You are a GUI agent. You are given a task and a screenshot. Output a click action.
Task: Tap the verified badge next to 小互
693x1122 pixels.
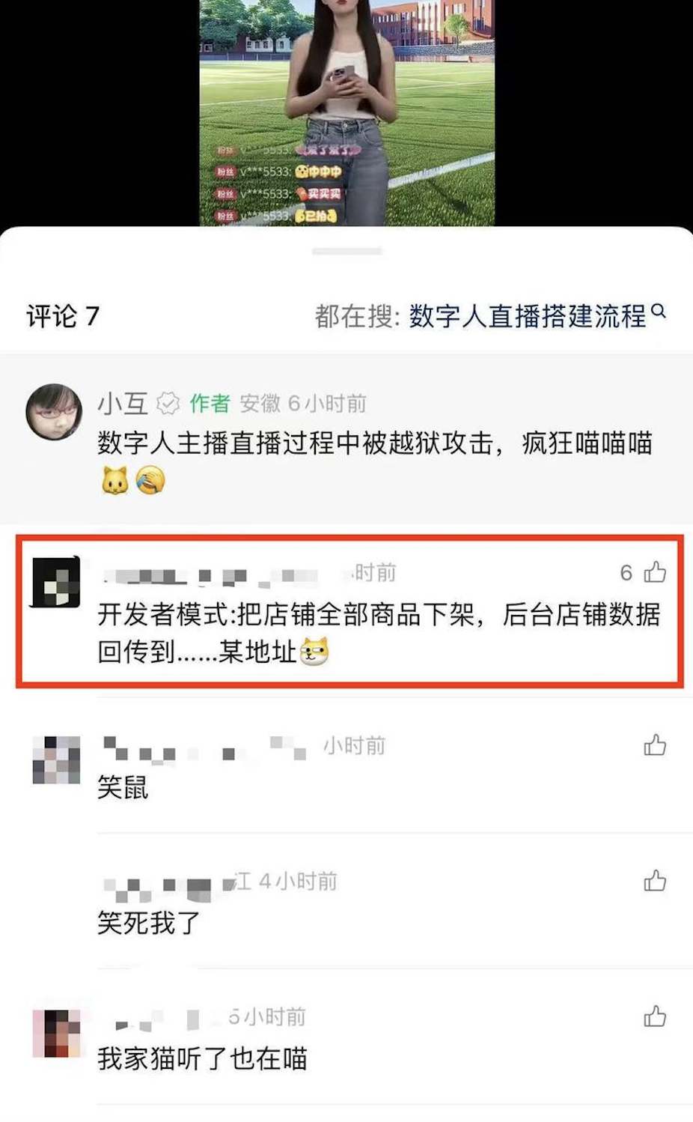(168, 404)
